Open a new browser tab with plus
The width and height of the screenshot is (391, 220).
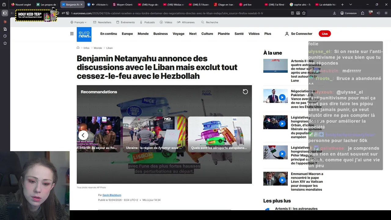(x=342, y=5)
